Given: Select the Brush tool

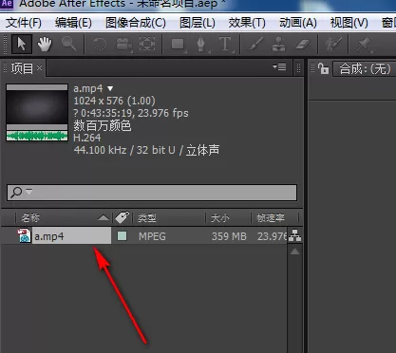Looking at the screenshot, I should 255,44.
